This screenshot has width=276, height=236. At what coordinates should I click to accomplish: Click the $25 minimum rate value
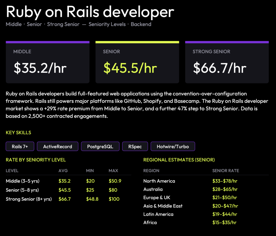[x=90, y=190]
